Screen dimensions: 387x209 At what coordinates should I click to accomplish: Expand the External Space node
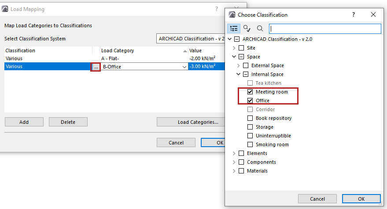[239, 65]
